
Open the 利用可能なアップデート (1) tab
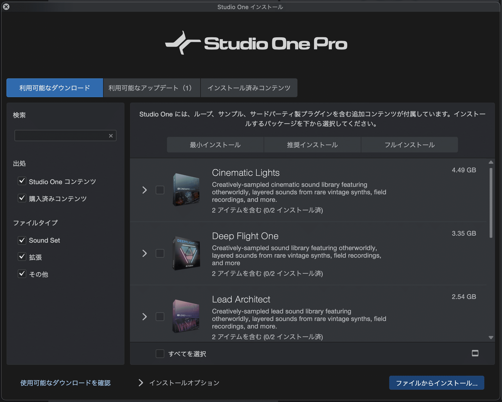152,88
